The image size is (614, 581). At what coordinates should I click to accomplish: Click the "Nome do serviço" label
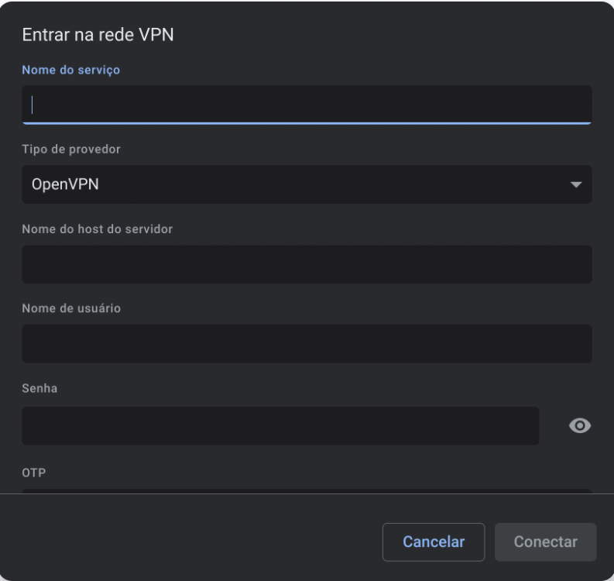tap(71, 70)
